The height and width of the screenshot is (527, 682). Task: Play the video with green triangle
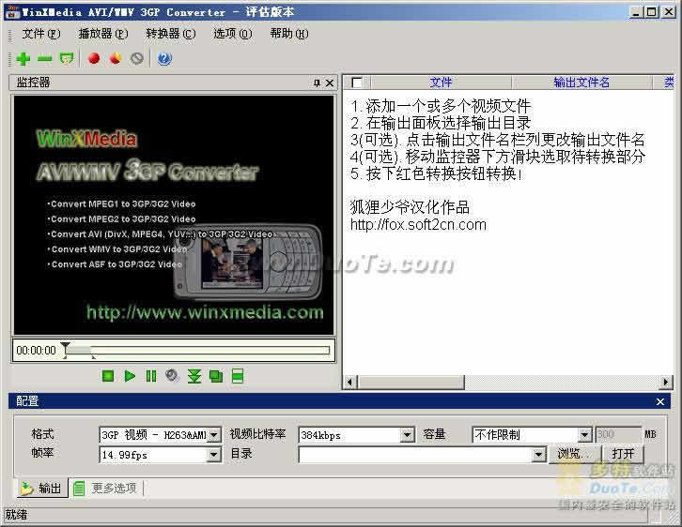tap(130, 376)
